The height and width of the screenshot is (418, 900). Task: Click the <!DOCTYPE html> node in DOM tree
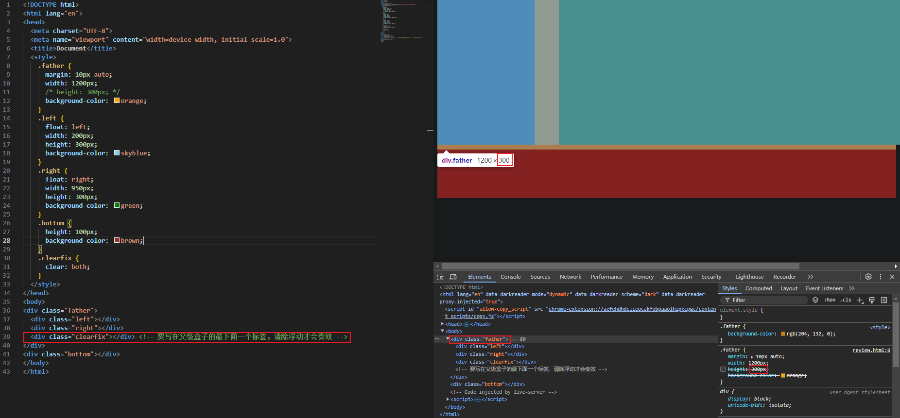pos(461,287)
